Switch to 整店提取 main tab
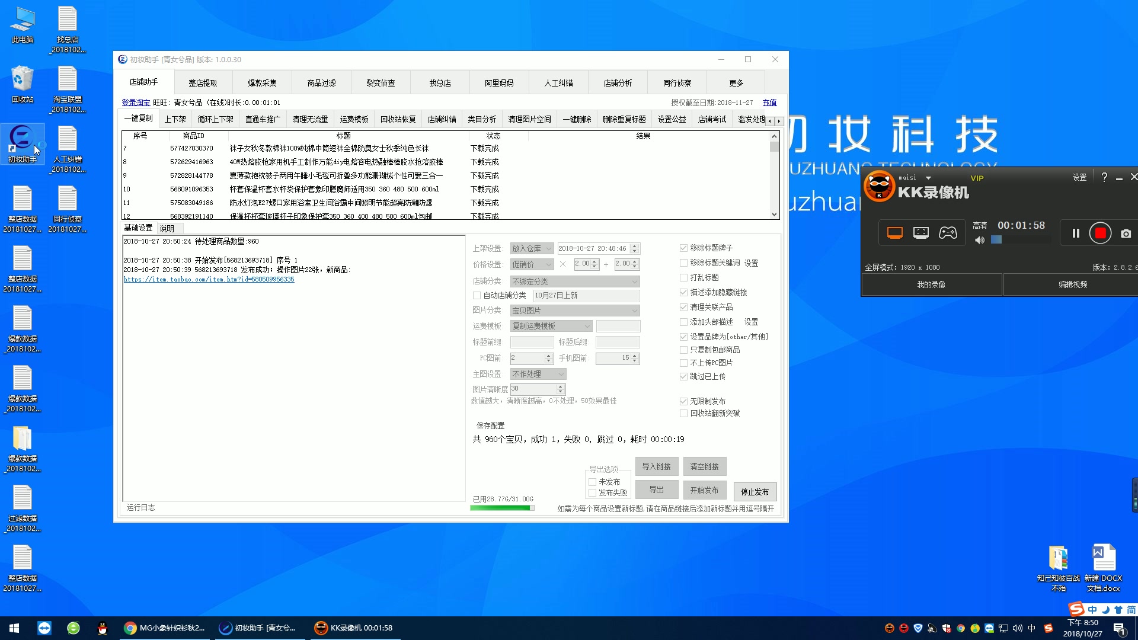1138x640 pixels. (203, 83)
